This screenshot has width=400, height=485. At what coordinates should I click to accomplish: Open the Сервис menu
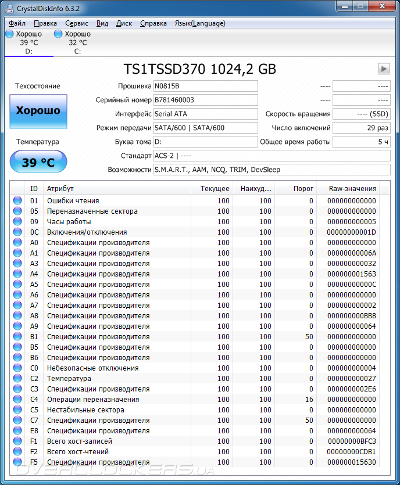coord(77,23)
